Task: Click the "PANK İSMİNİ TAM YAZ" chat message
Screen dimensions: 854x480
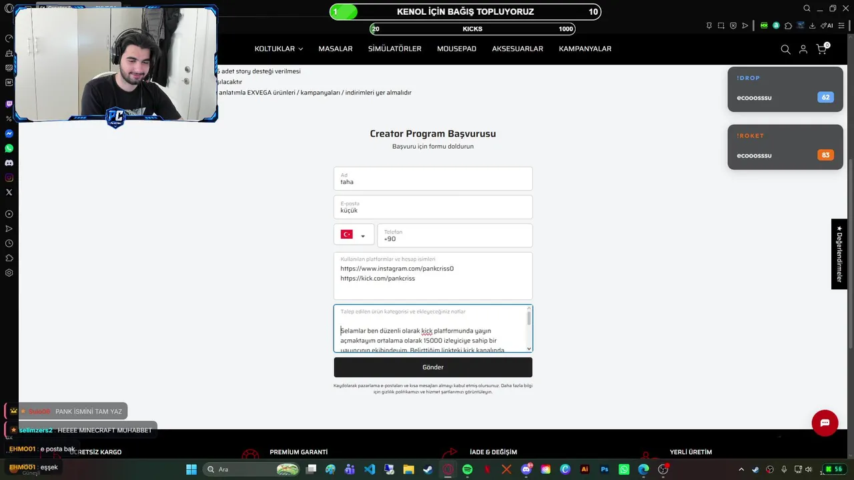Action: click(89, 411)
